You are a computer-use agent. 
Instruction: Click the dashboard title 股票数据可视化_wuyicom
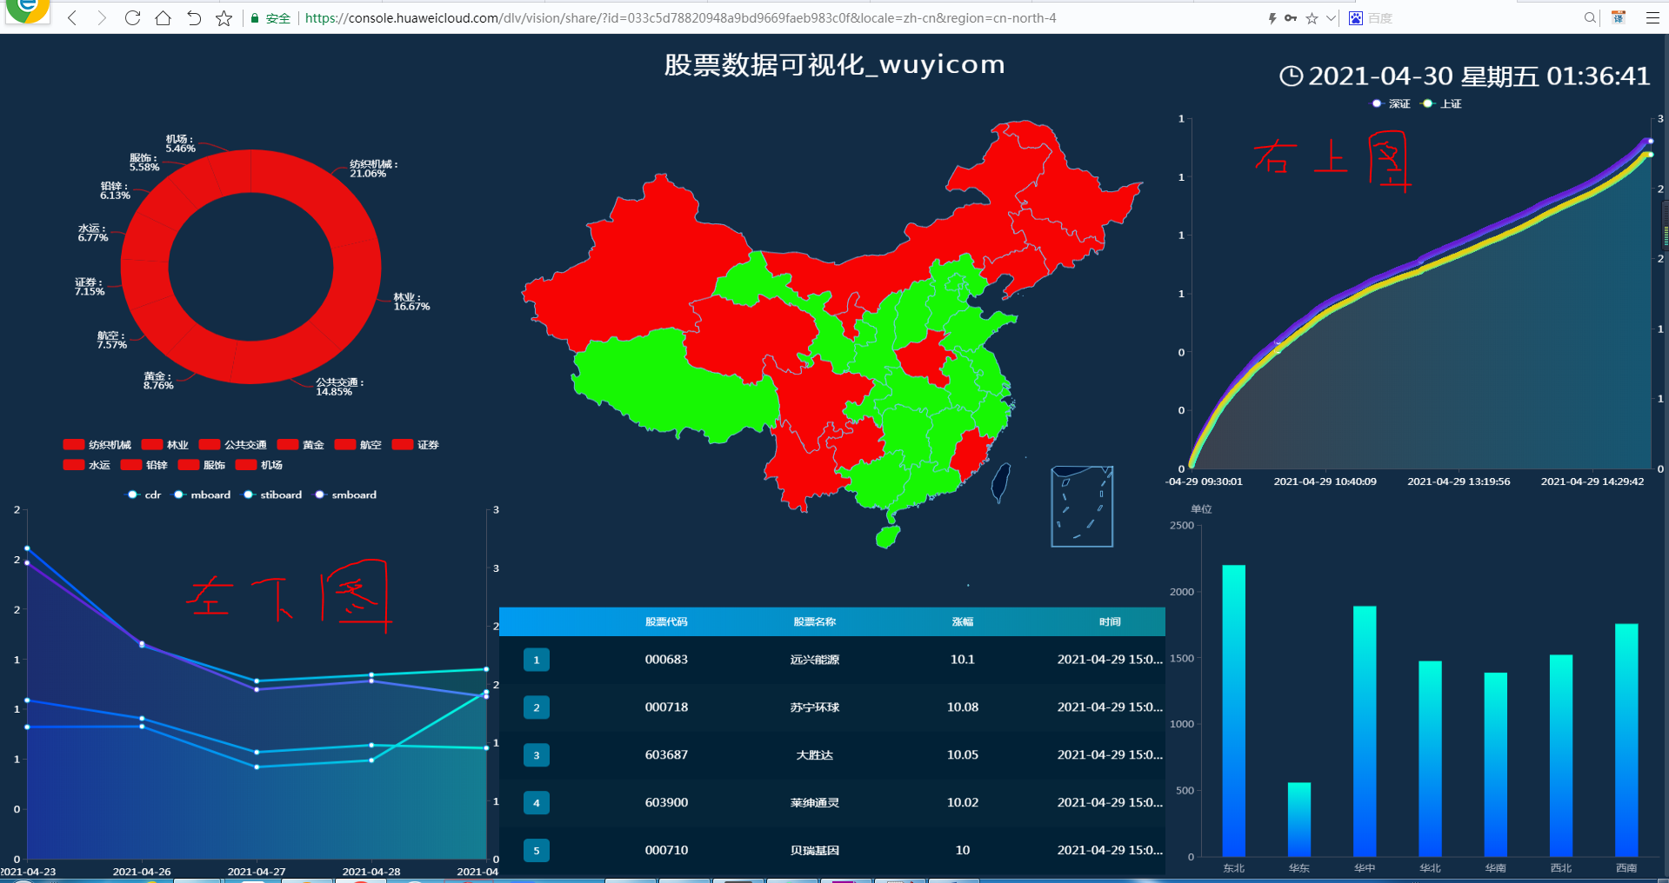834,64
